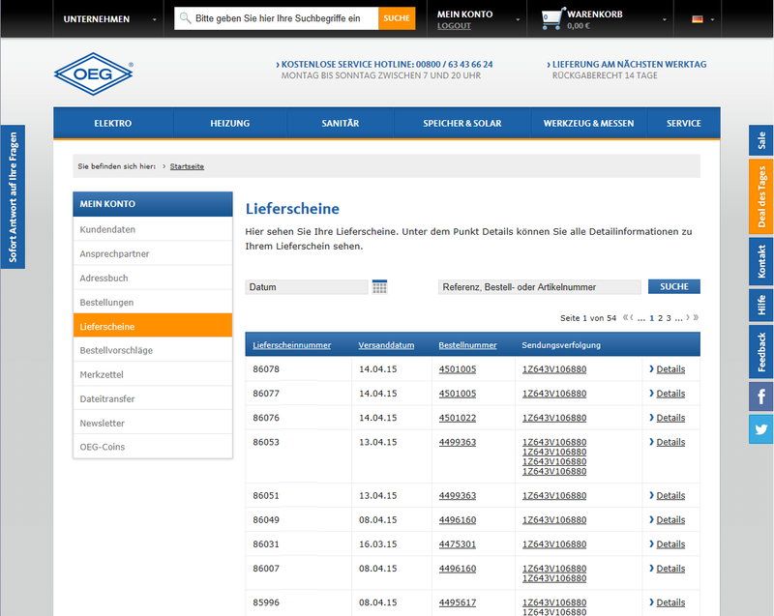774x616 pixels.
Task: Open the Twitter icon on right sidebar
Action: (760, 429)
